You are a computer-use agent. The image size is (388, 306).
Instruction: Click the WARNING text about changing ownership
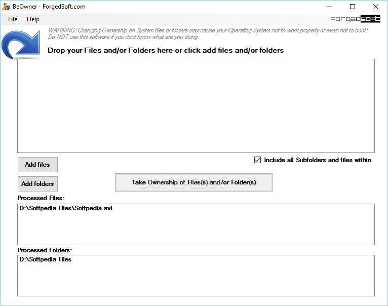208,33
